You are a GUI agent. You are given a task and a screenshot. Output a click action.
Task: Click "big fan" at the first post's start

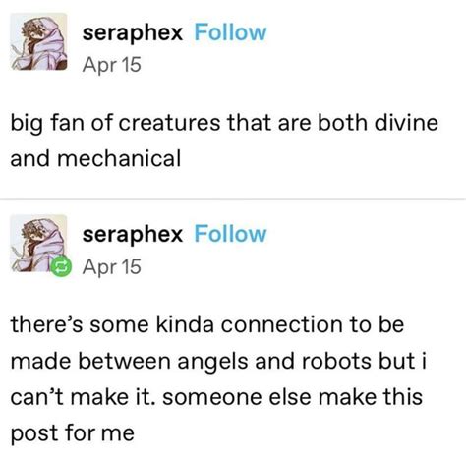[x=47, y=124]
